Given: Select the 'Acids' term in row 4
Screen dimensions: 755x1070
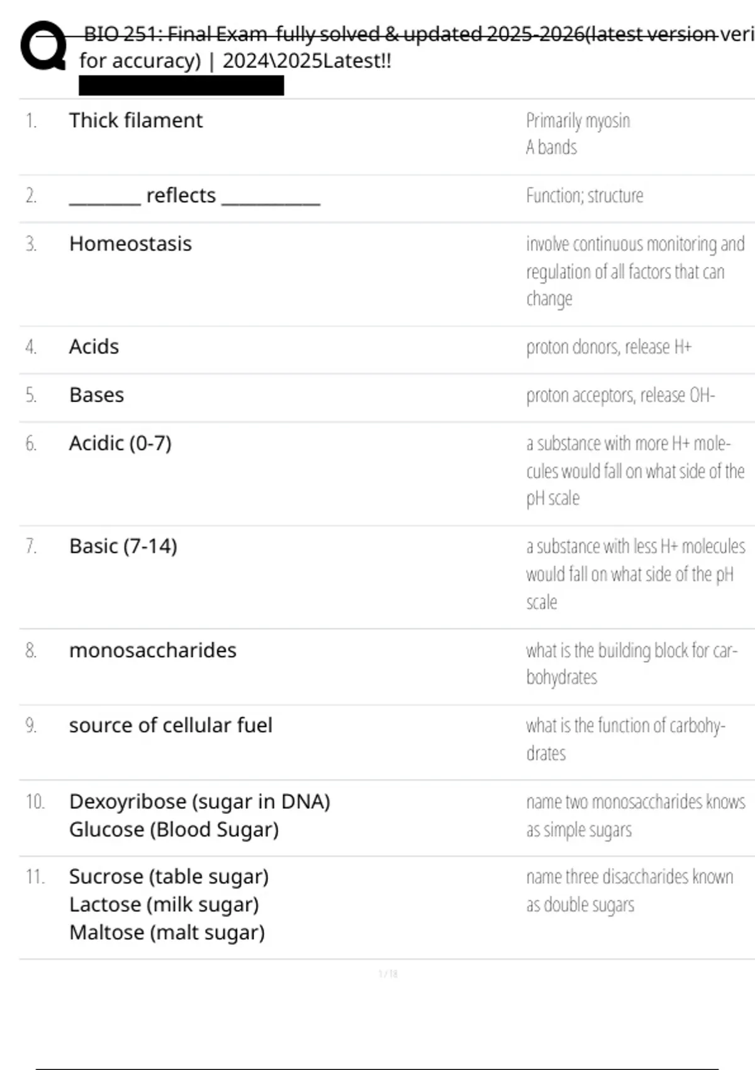Looking at the screenshot, I should tap(94, 347).
